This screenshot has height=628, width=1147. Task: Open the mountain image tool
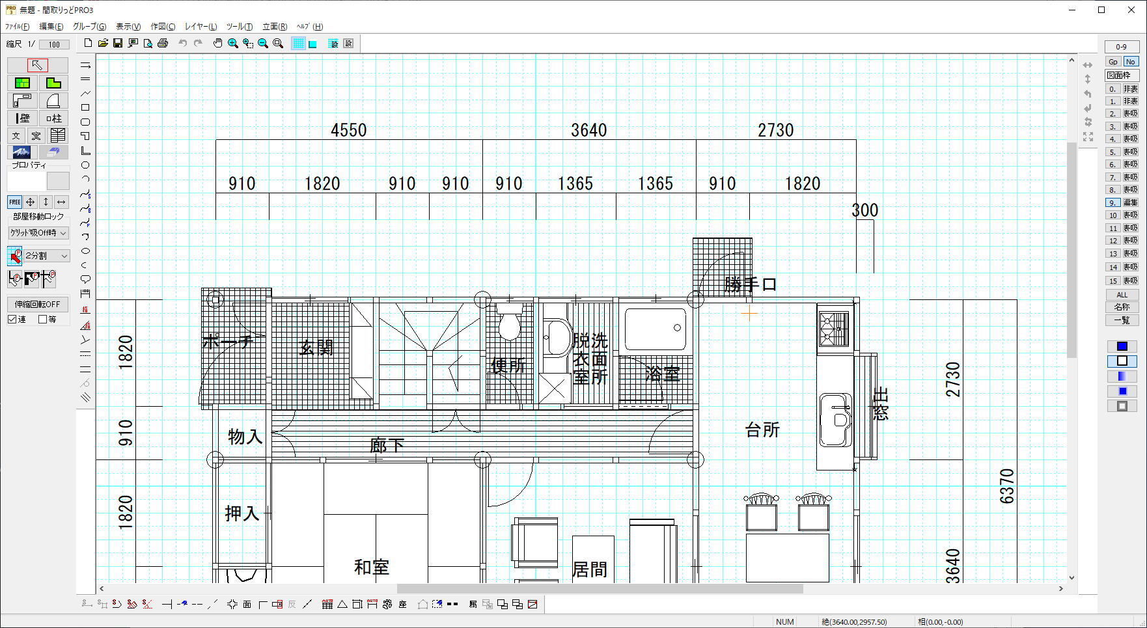click(22, 152)
